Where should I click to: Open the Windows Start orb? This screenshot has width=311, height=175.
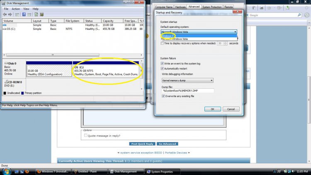point(6,171)
